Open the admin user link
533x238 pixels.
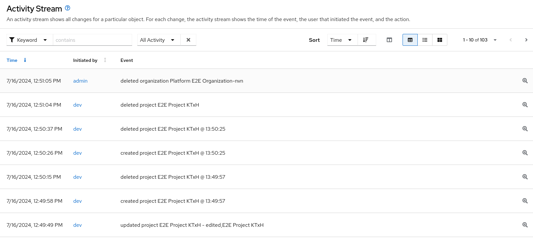click(x=80, y=81)
